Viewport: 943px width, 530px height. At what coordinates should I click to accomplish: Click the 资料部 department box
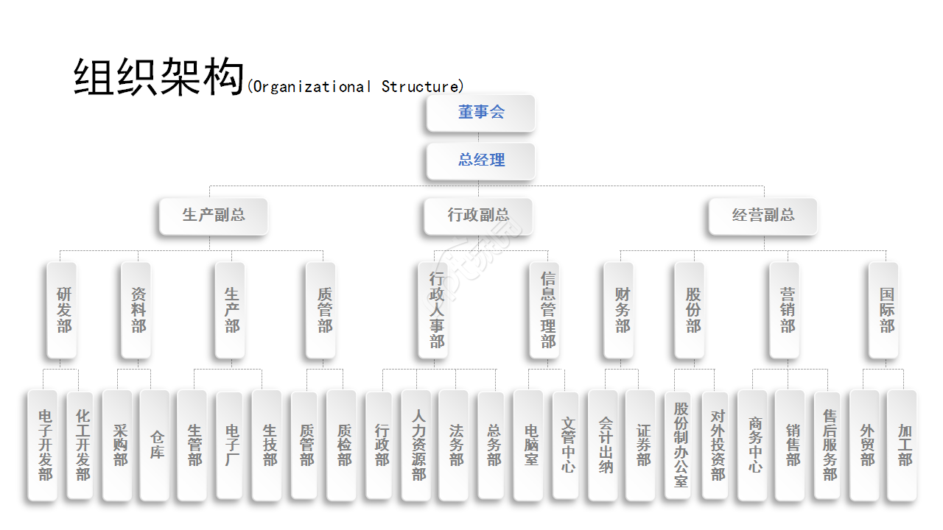136,310
